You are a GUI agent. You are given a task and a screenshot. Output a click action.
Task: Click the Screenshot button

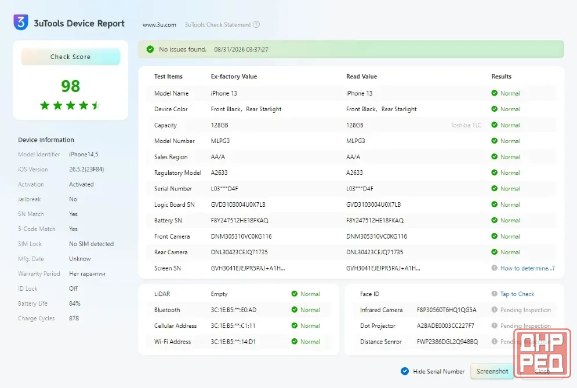coord(492,371)
